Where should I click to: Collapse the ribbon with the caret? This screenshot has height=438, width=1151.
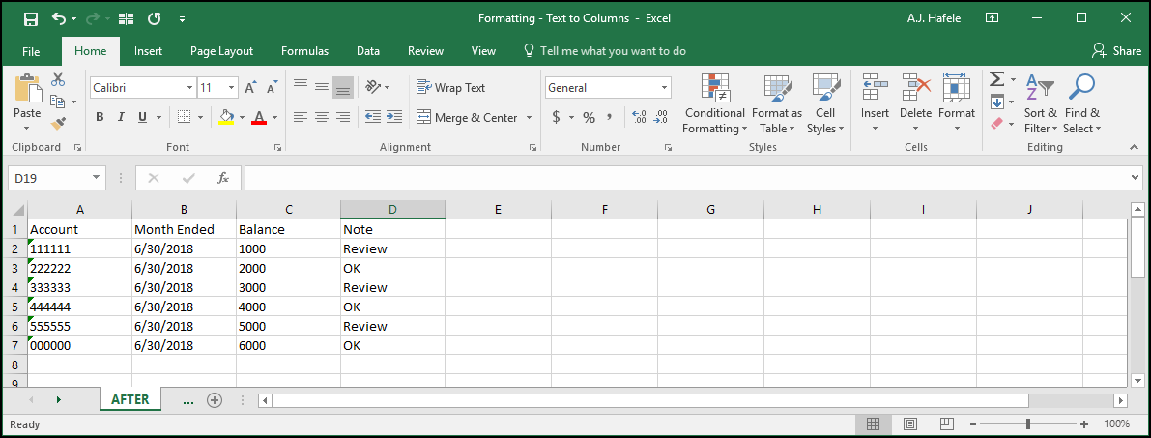pos(1134,148)
